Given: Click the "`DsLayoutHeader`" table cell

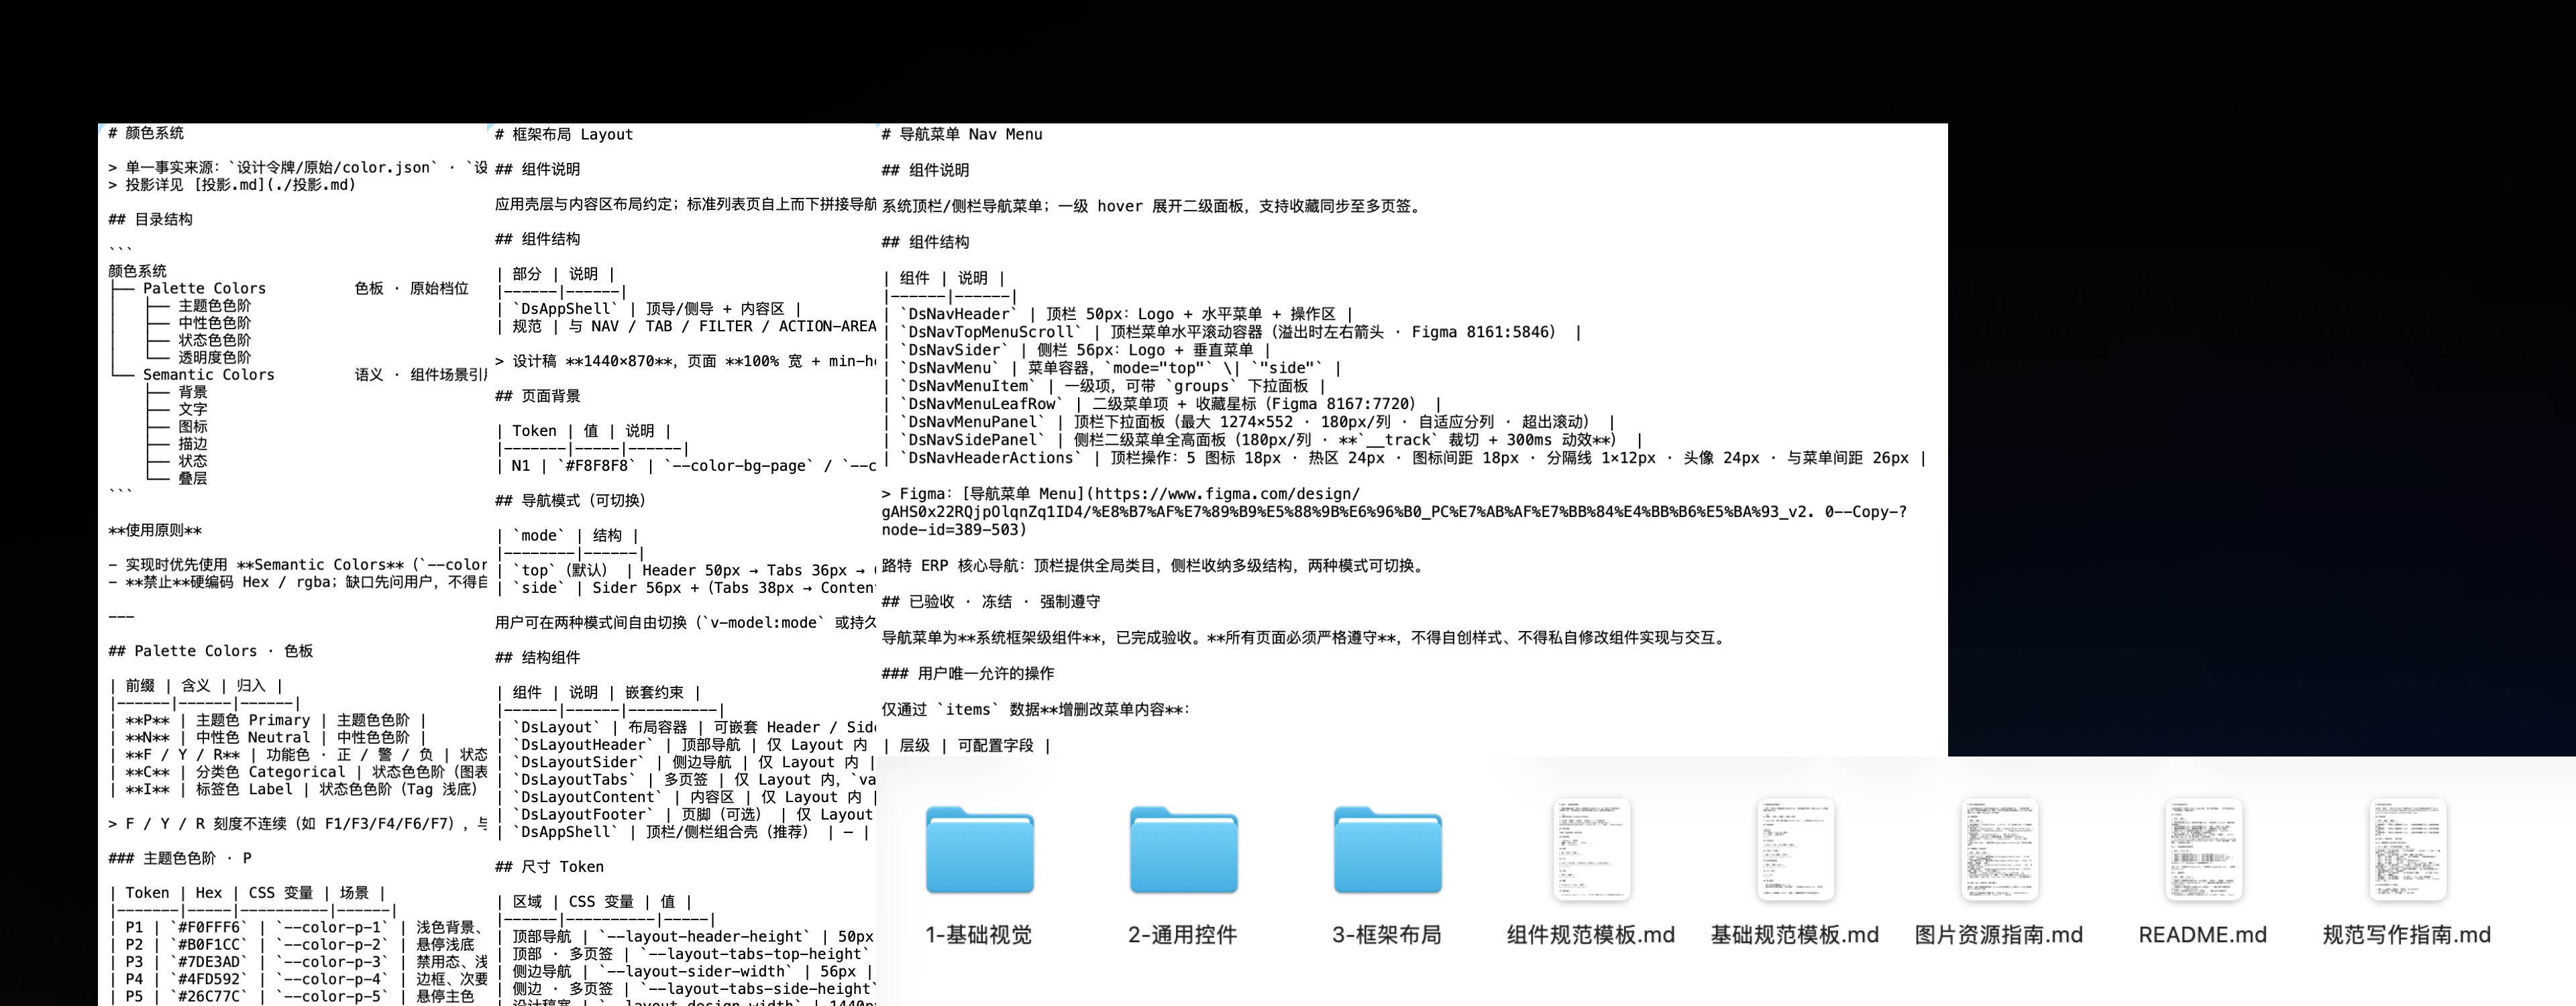Looking at the screenshot, I should pyautogui.click(x=582, y=745).
